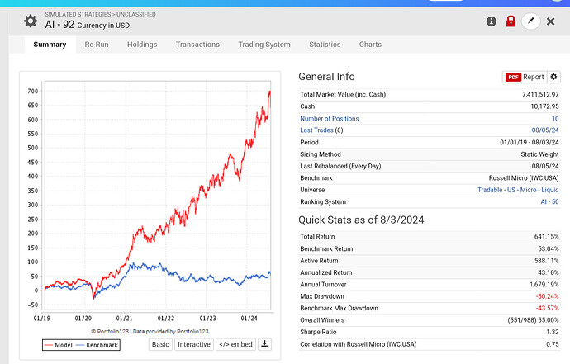Open General Info settings gear
Image resolution: width=570 pixels, height=364 pixels.
click(x=553, y=77)
